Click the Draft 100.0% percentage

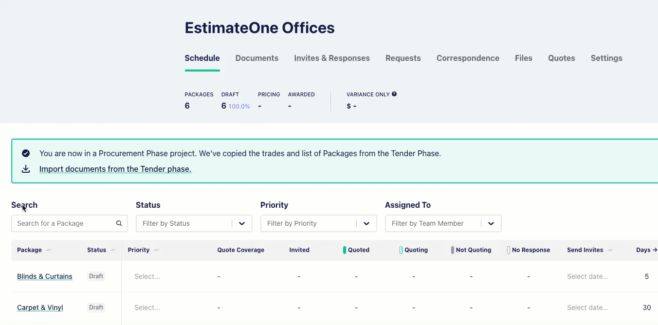pyautogui.click(x=239, y=106)
